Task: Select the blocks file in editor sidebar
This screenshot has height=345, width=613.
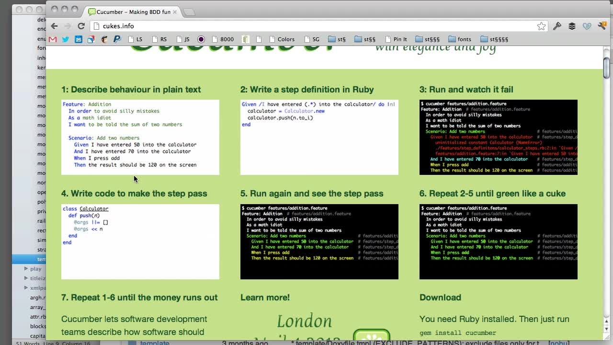Action: (38, 326)
